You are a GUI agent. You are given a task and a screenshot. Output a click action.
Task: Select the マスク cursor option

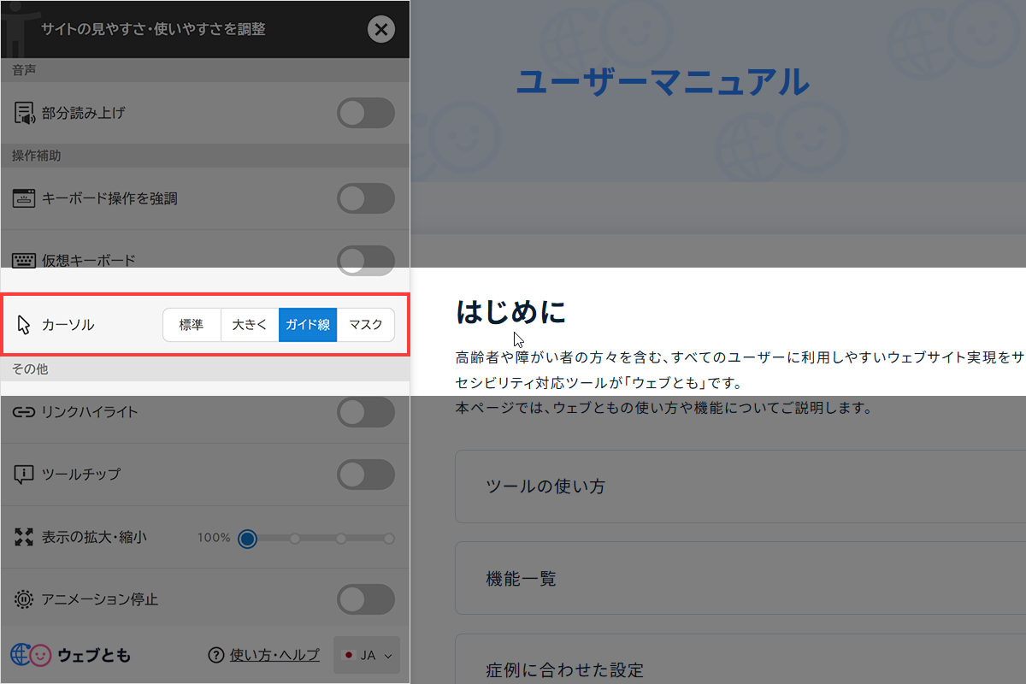click(365, 325)
